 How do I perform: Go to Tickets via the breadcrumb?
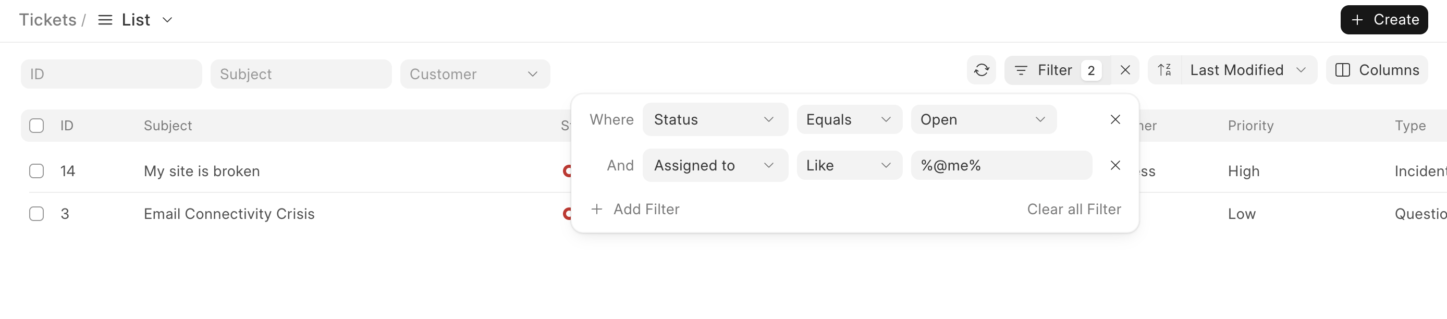[47, 20]
